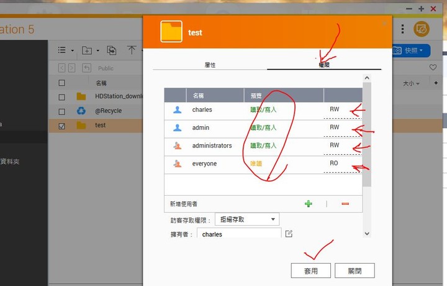
Task: Open the 訪客存取權限 dropdown showing 拒絕存取
Action: (x=247, y=219)
